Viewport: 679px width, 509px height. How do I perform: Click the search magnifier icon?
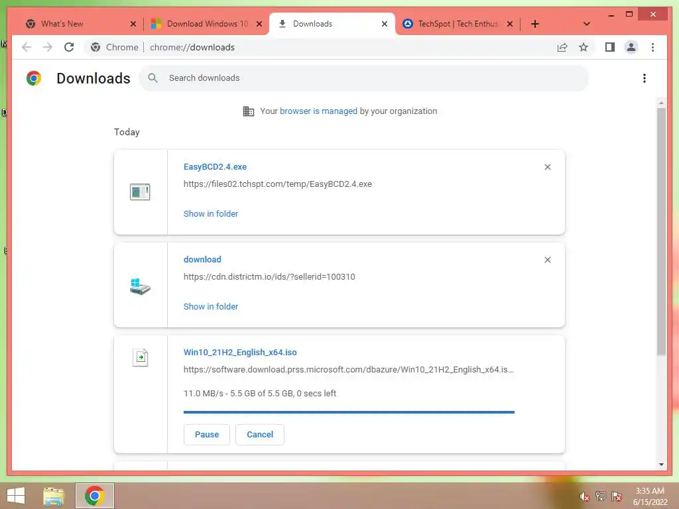tap(153, 78)
